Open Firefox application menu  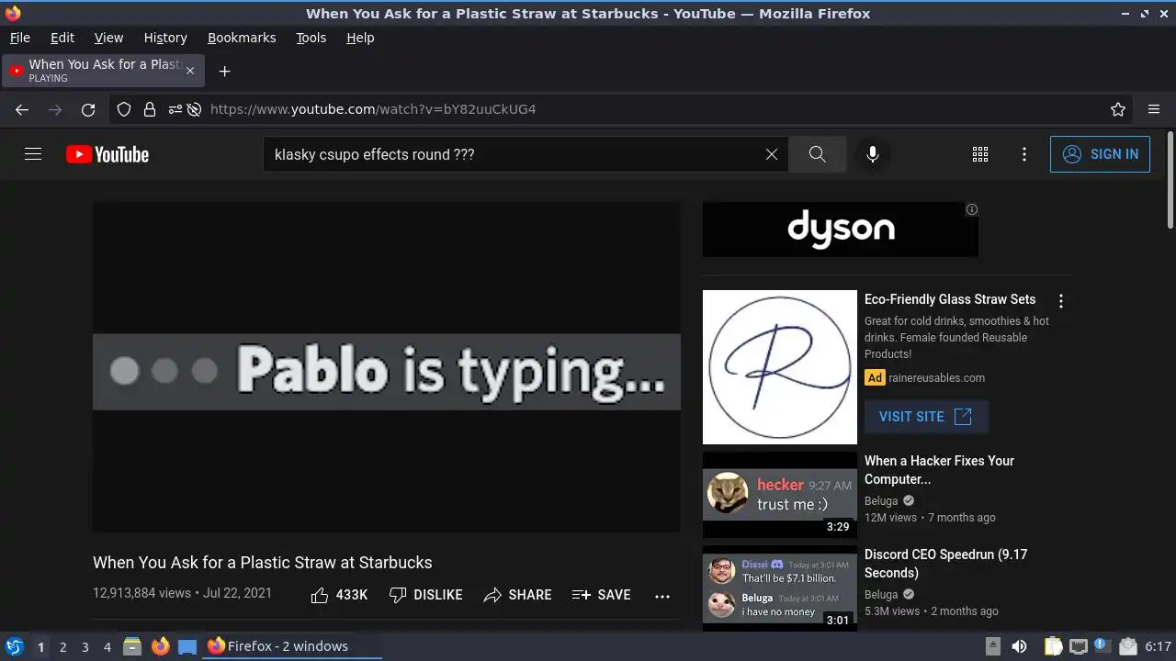tap(1154, 109)
